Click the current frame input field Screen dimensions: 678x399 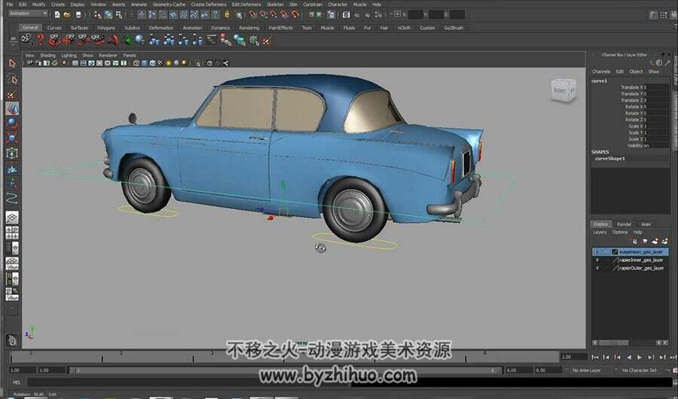573,357
